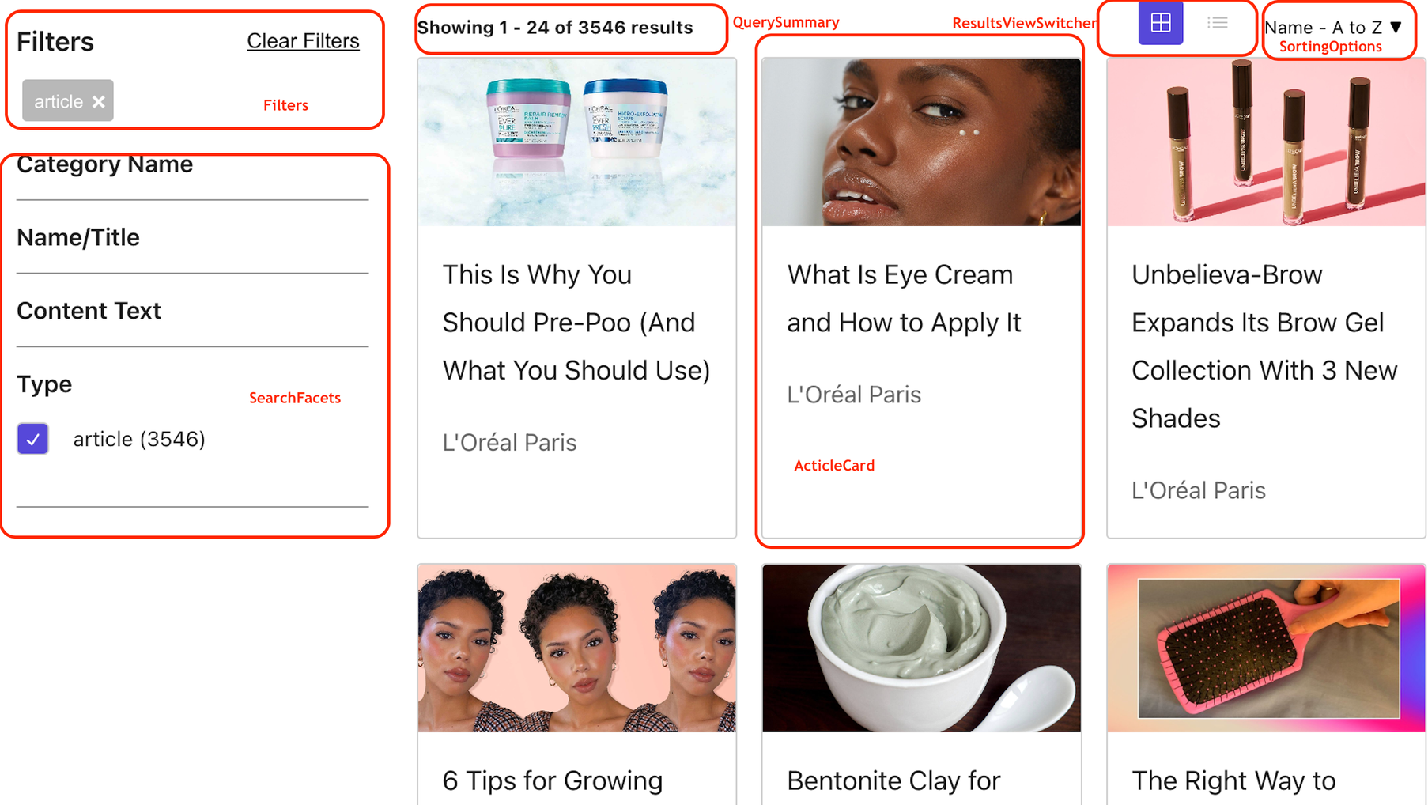
Task: Open 6 Tips for Growing article title
Action: 553,780
